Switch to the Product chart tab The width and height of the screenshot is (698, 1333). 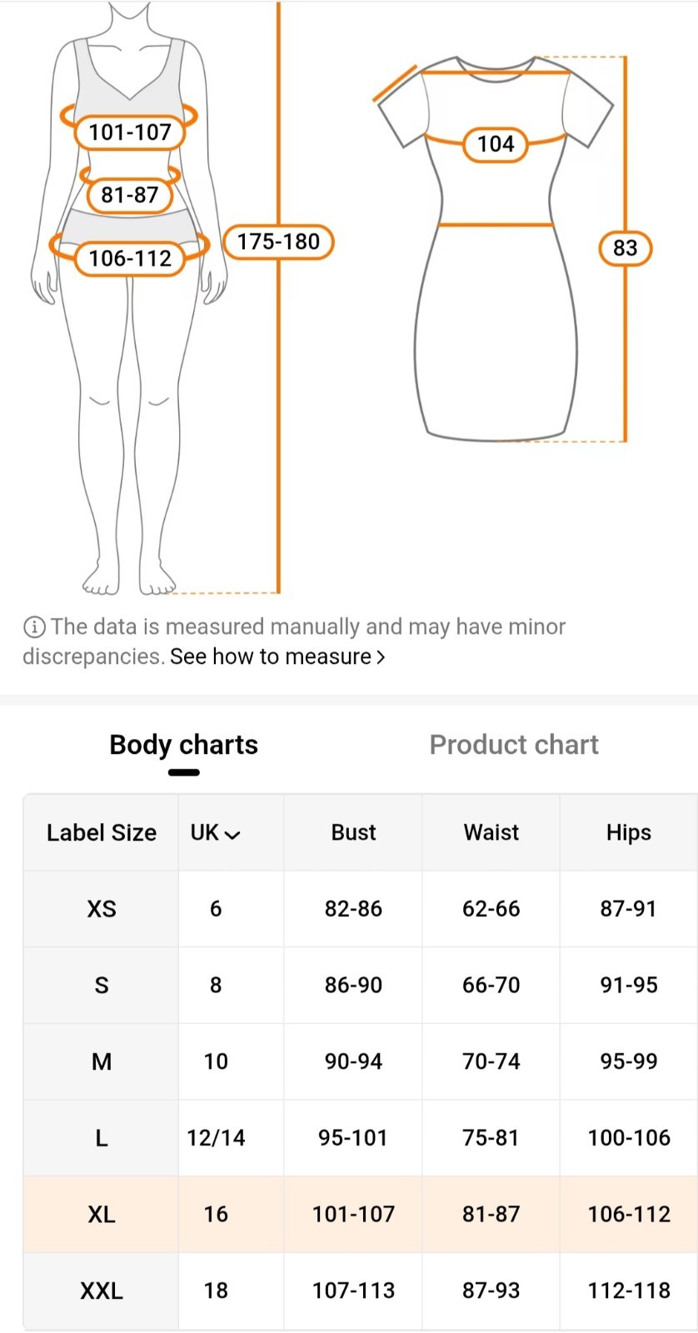coord(514,744)
